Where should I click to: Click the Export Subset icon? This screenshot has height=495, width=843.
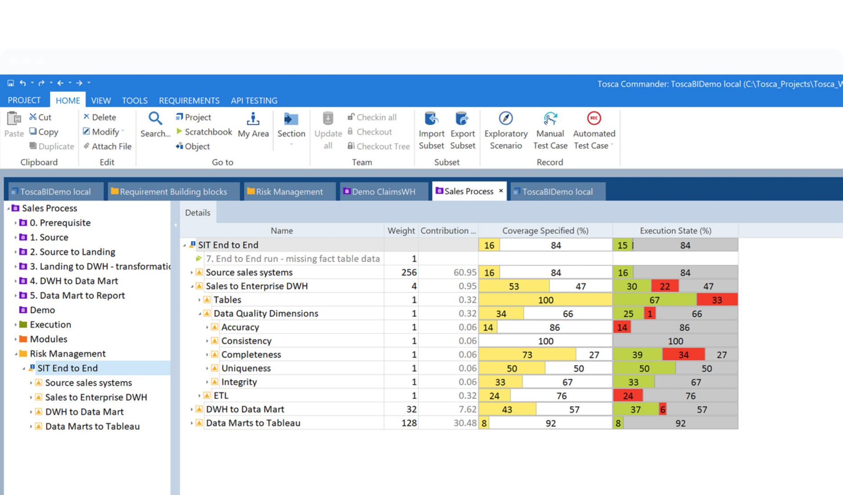coord(462,119)
